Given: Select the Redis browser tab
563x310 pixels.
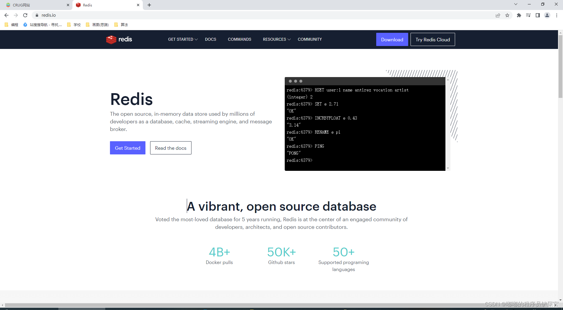Looking at the screenshot, I should pyautogui.click(x=107, y=5).
